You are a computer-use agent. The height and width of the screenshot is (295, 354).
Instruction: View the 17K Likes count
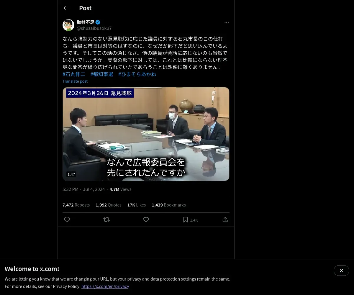137,205
